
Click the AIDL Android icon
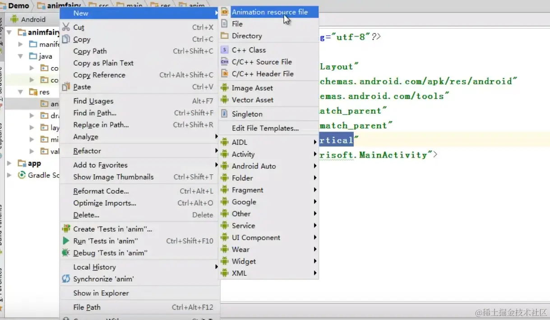pyautogui.click(x=225, y=142)
